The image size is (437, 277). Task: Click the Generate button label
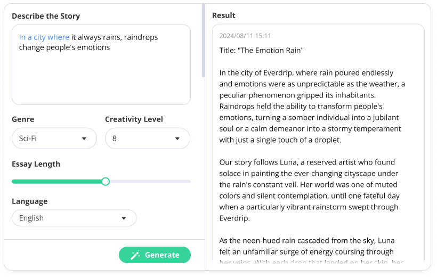pos(162,255)
